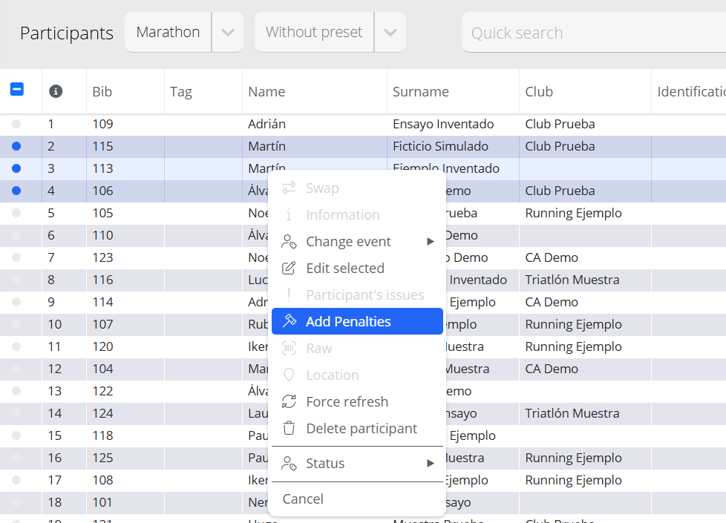Click the Force refresh circular arrows icon
The width and height of the screenshot is (726, 523).
289,401
